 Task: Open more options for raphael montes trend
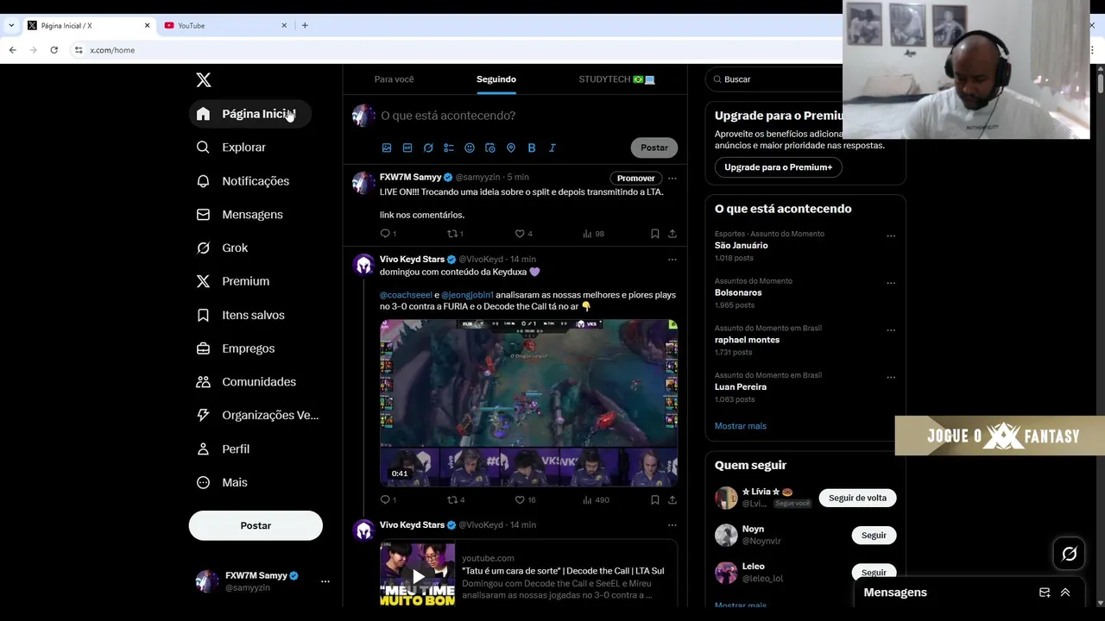point(891,330)
